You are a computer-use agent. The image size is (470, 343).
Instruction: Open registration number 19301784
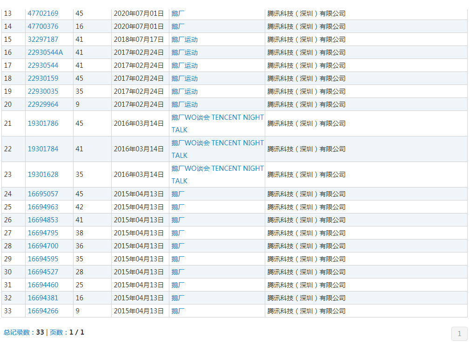[x=43, y=149]
